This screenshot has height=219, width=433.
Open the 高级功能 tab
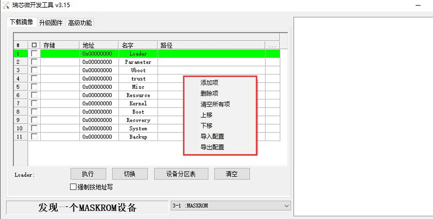point(80,23)
